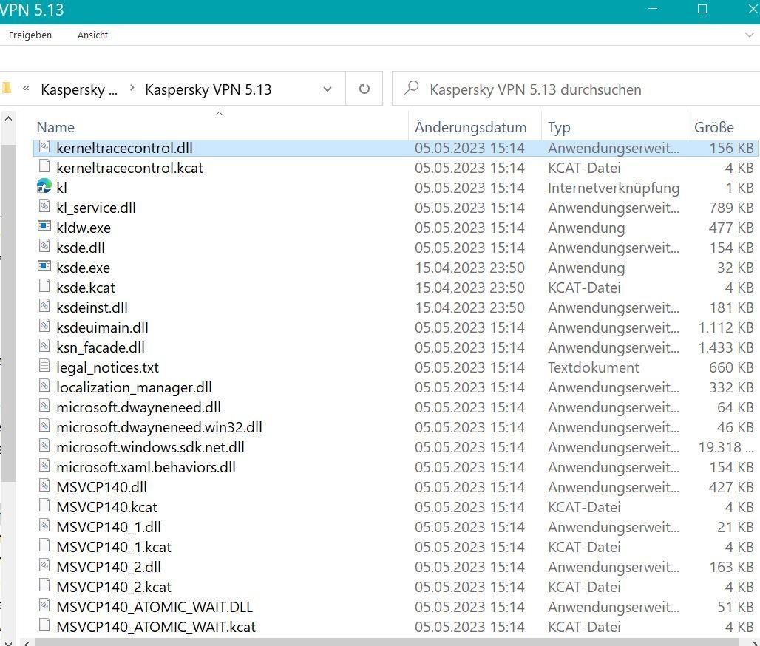Sort by the Größe column header
Viewport: 760px width, 646px height.
click(x=713, y=127)
